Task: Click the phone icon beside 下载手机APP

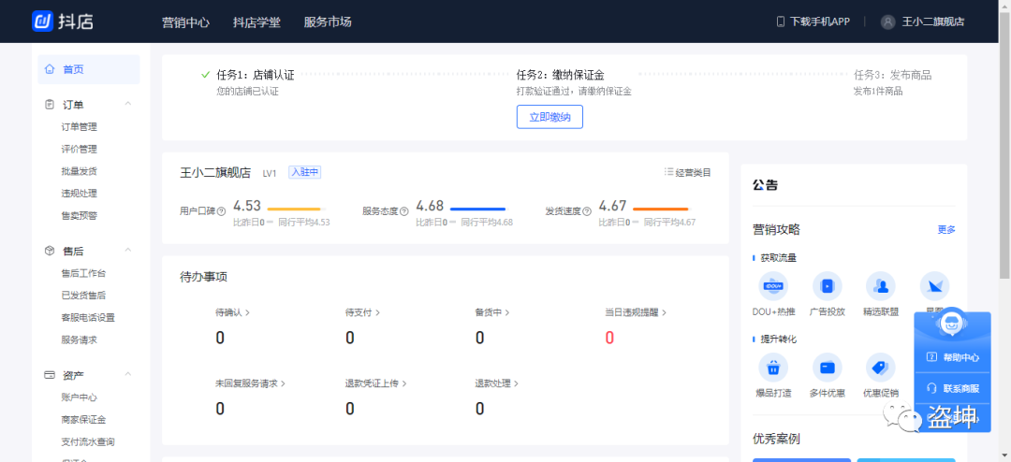Action: (780, 22)
